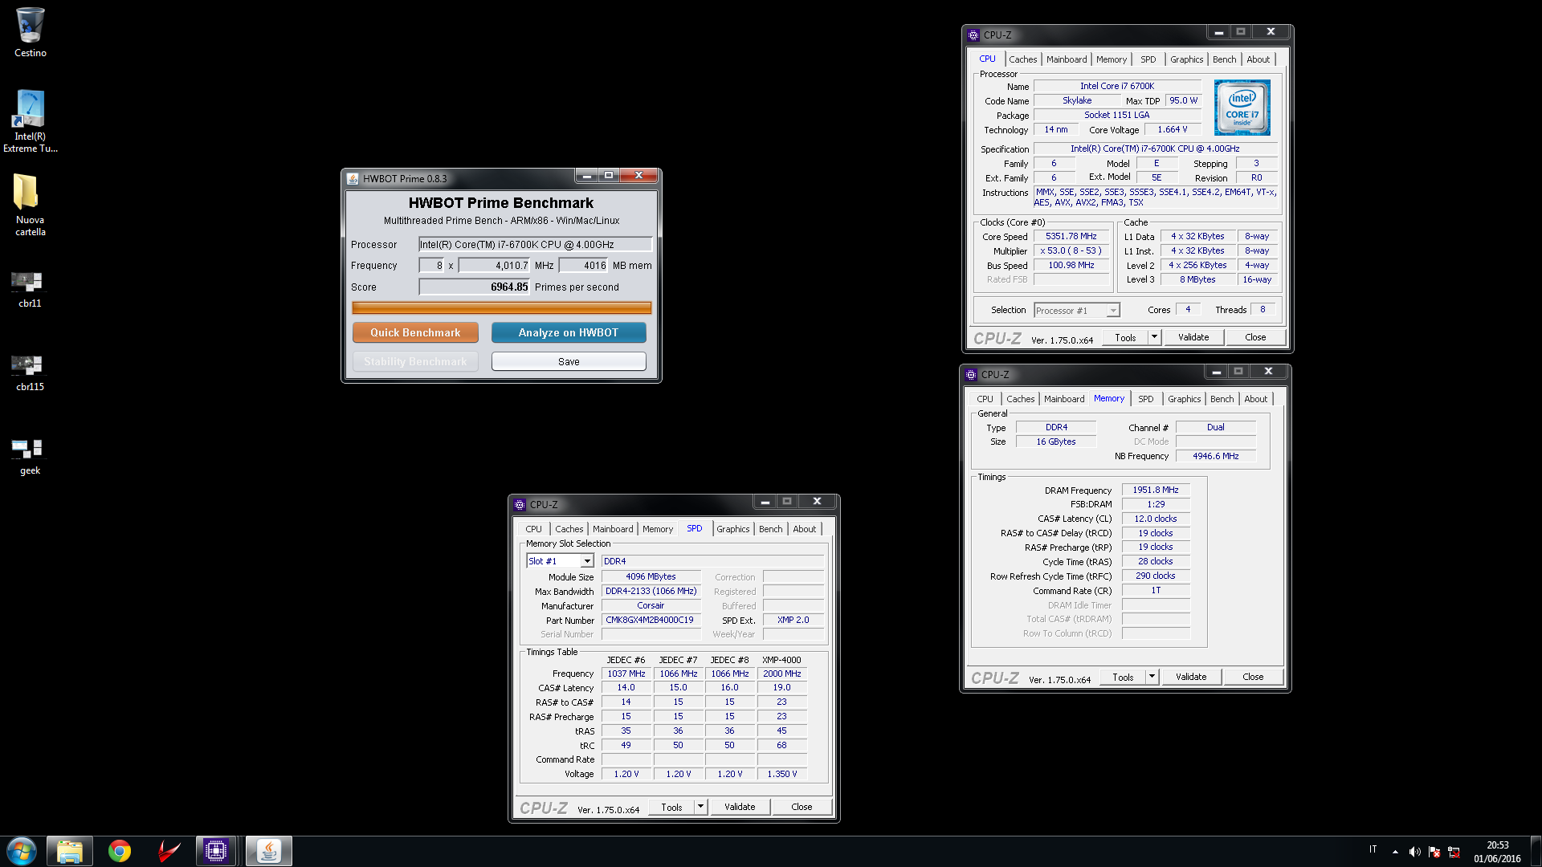Open About tab in CPU-Z SPD window
This screenshot has height=867, width=1542.
point(804,529)
